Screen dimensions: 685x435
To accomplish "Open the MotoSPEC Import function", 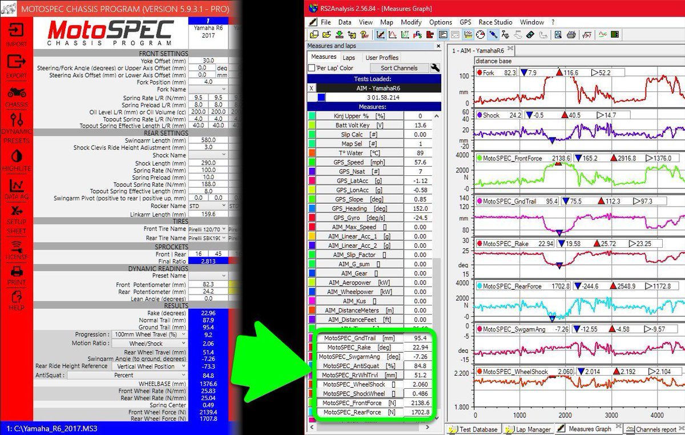I will [x=16, y=35].
